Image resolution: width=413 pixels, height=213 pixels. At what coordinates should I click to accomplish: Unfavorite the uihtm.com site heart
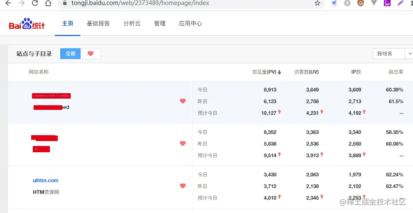183,186
